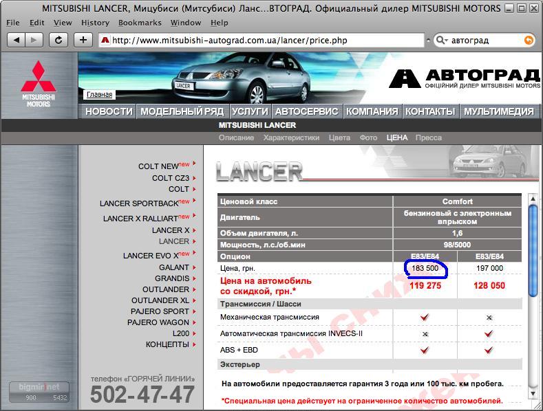Open GRANDIS model page
Screen dimensions: 543x411
coord(172,278)
